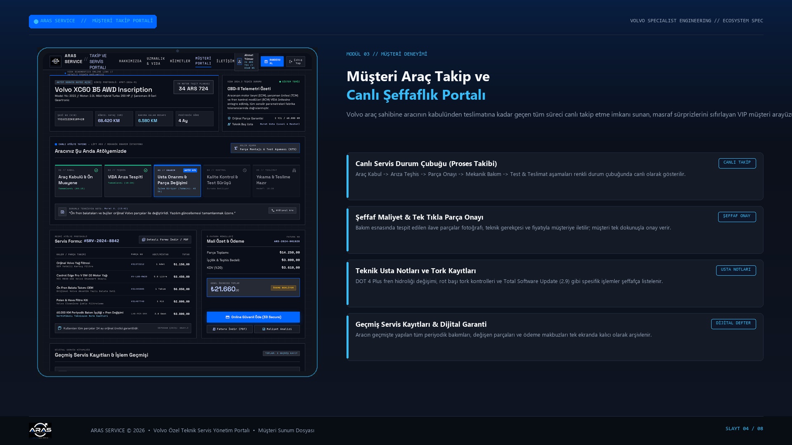Click the Randevu Al button
The image size is (792, 445).
tap(272, 61)
